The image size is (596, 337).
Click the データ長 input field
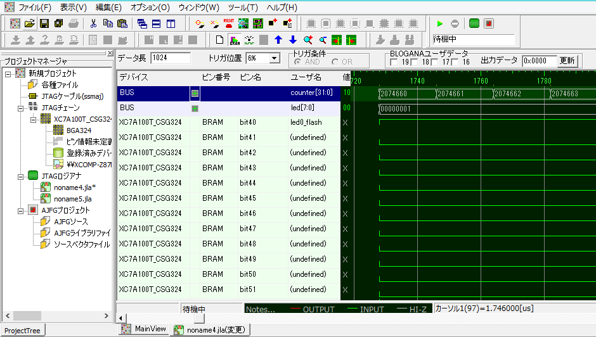[x=170, y=58]
